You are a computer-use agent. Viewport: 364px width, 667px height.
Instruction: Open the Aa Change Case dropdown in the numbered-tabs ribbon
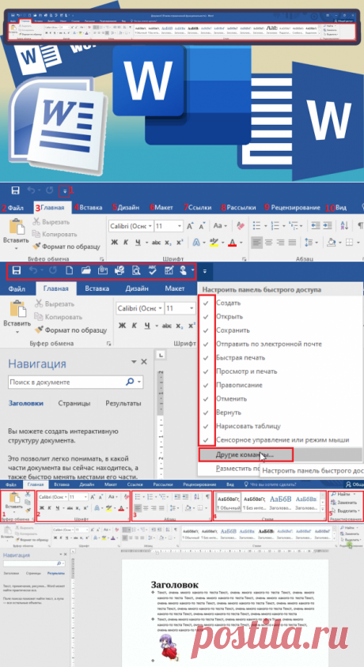[226, 226]
